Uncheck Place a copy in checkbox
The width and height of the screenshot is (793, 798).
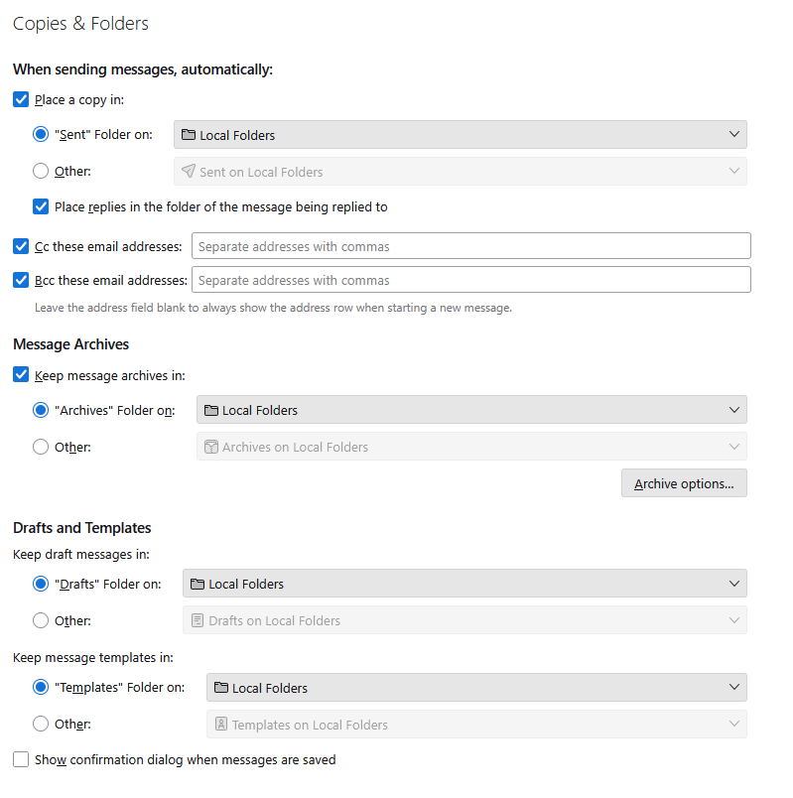[x=21, y=99]
